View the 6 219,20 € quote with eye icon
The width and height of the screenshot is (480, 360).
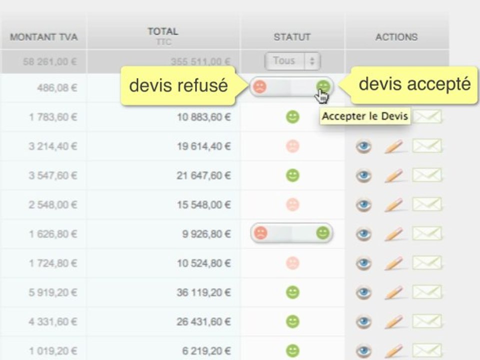(x=363, y=351)
